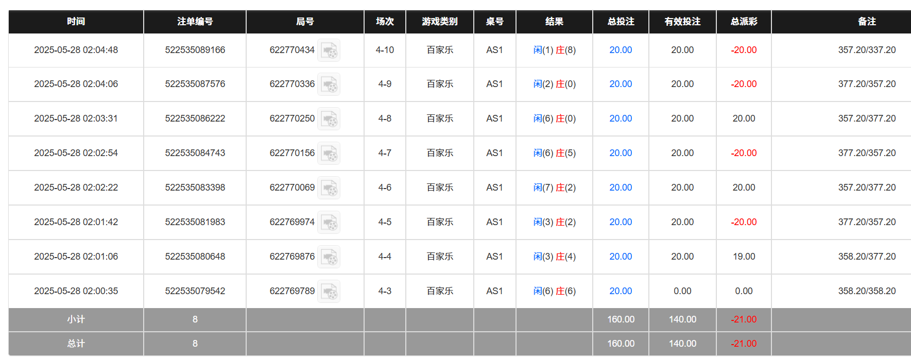Open the result 闲(3) 庄(4) for 4-4

click(x=554, y=257)
